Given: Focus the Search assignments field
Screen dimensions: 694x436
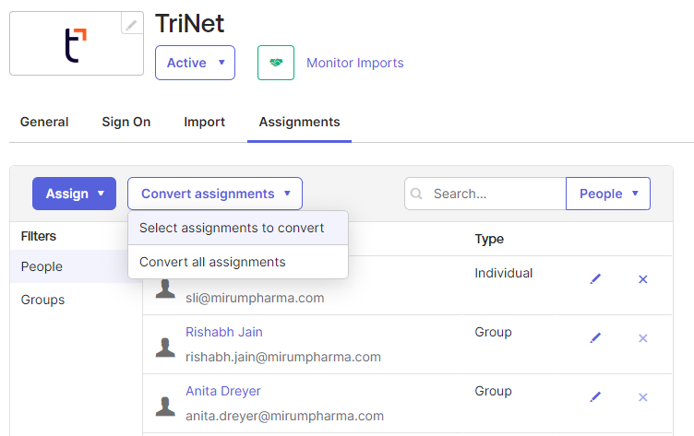Looking at the screenshot, I should click(x=485, y=194).
